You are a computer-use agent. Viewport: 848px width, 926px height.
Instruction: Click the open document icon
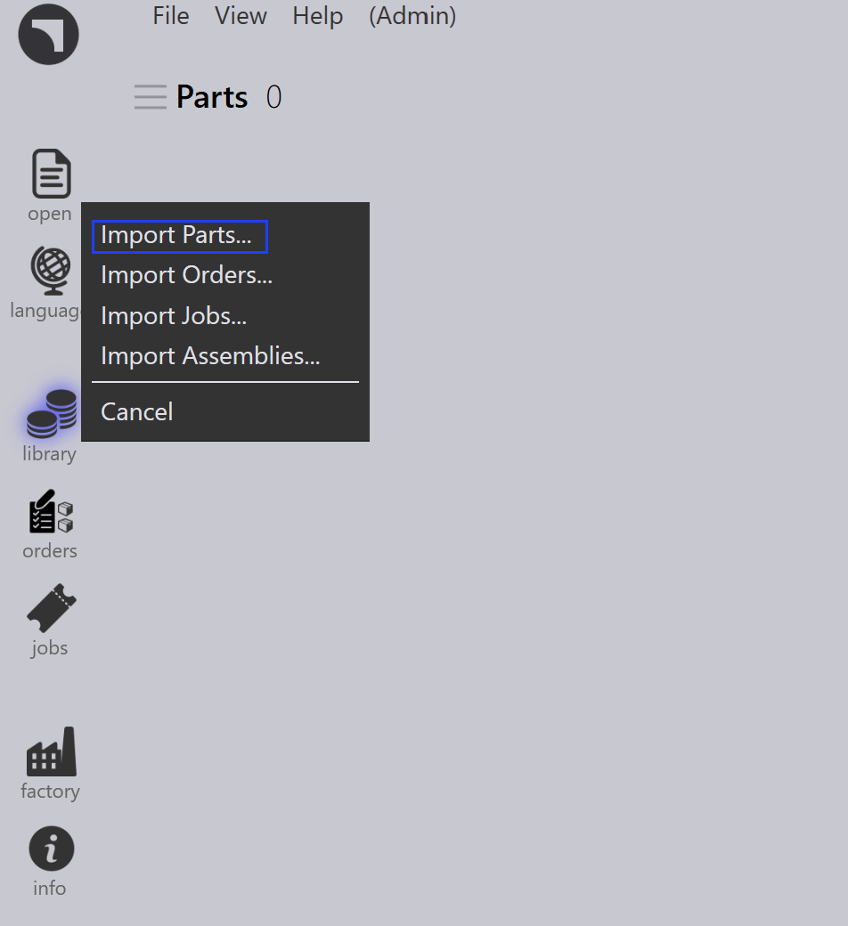point(52,174)
